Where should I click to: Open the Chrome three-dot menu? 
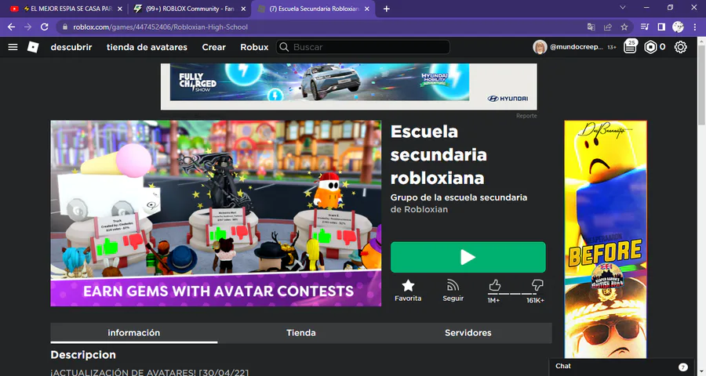point(695,27)
